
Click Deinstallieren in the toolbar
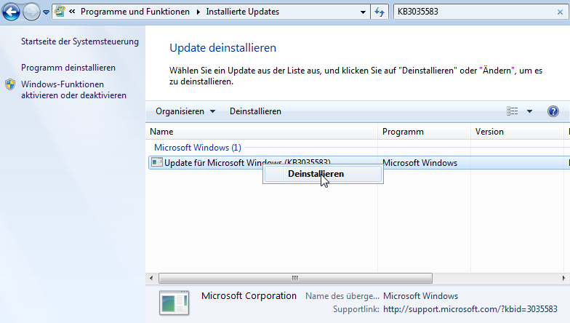pos(255,111)
